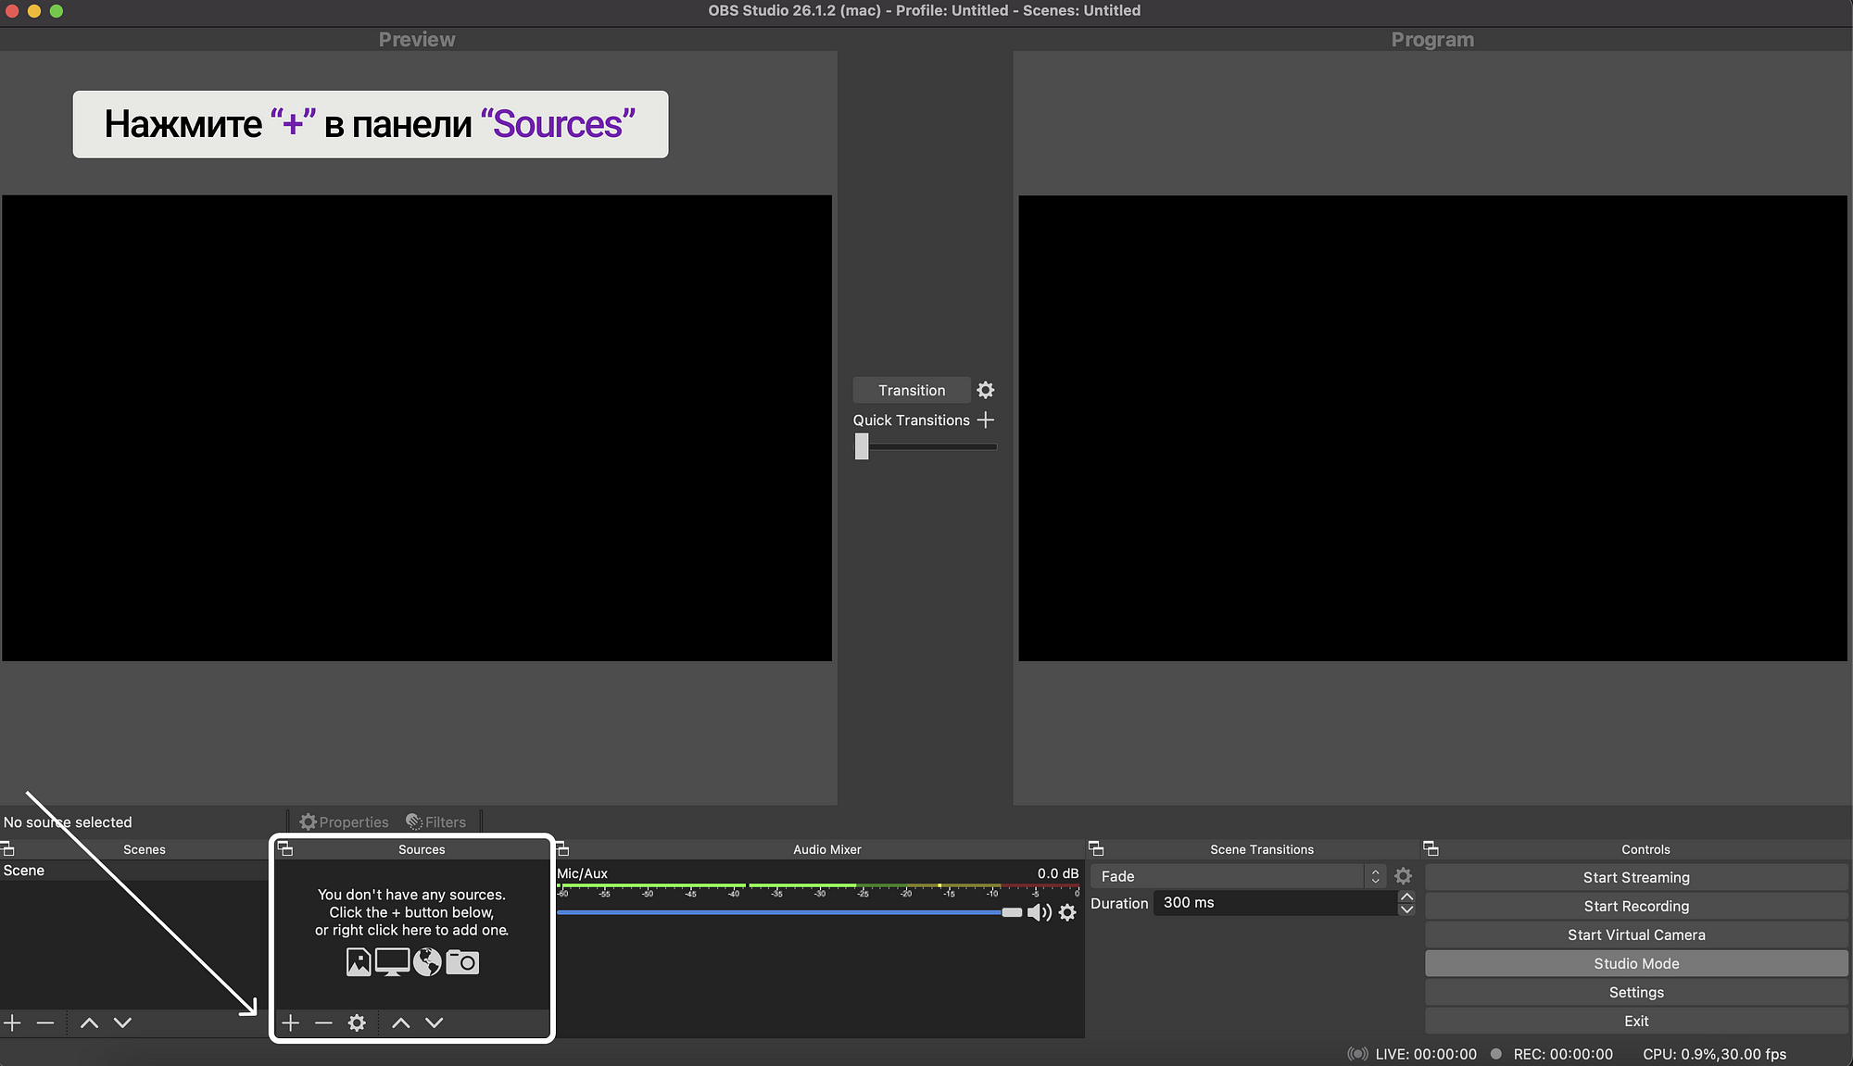Viewport: 1853px width, 1066px height.
Task: Click the Preview canvas area
Action: click(417, 428)
